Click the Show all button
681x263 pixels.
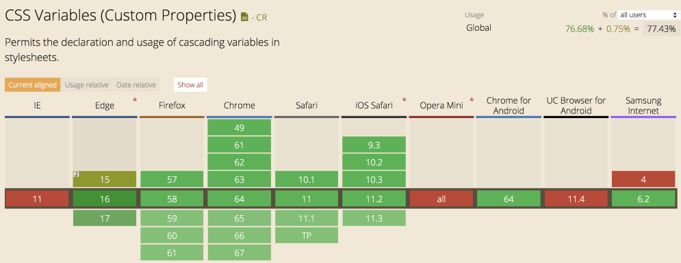pos(190,85)
